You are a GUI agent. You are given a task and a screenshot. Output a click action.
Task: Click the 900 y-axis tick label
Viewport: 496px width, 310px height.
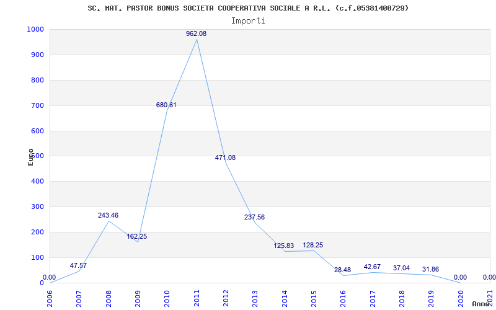click(37, 55)
